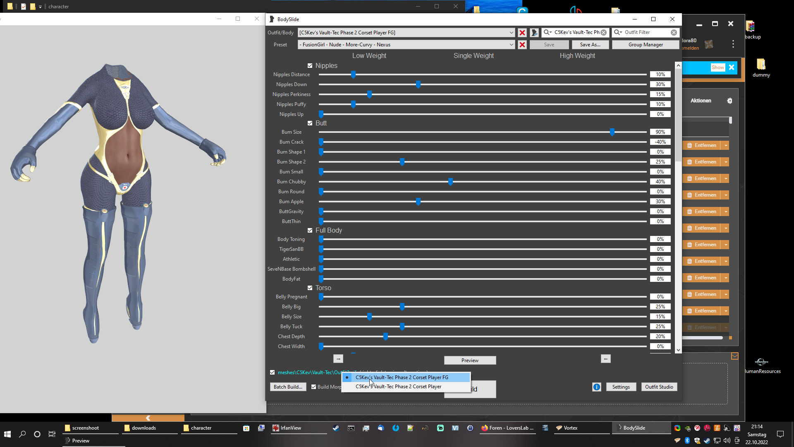This screenshot has width=794, height=447.
Task: Toggle the Build Morphs checkbox
Action: [x=314, y=387]
